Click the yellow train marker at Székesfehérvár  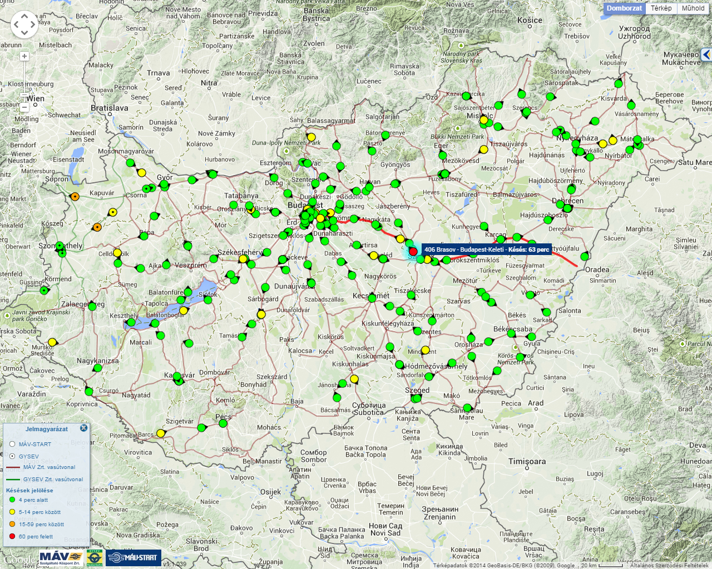point(243,259)
